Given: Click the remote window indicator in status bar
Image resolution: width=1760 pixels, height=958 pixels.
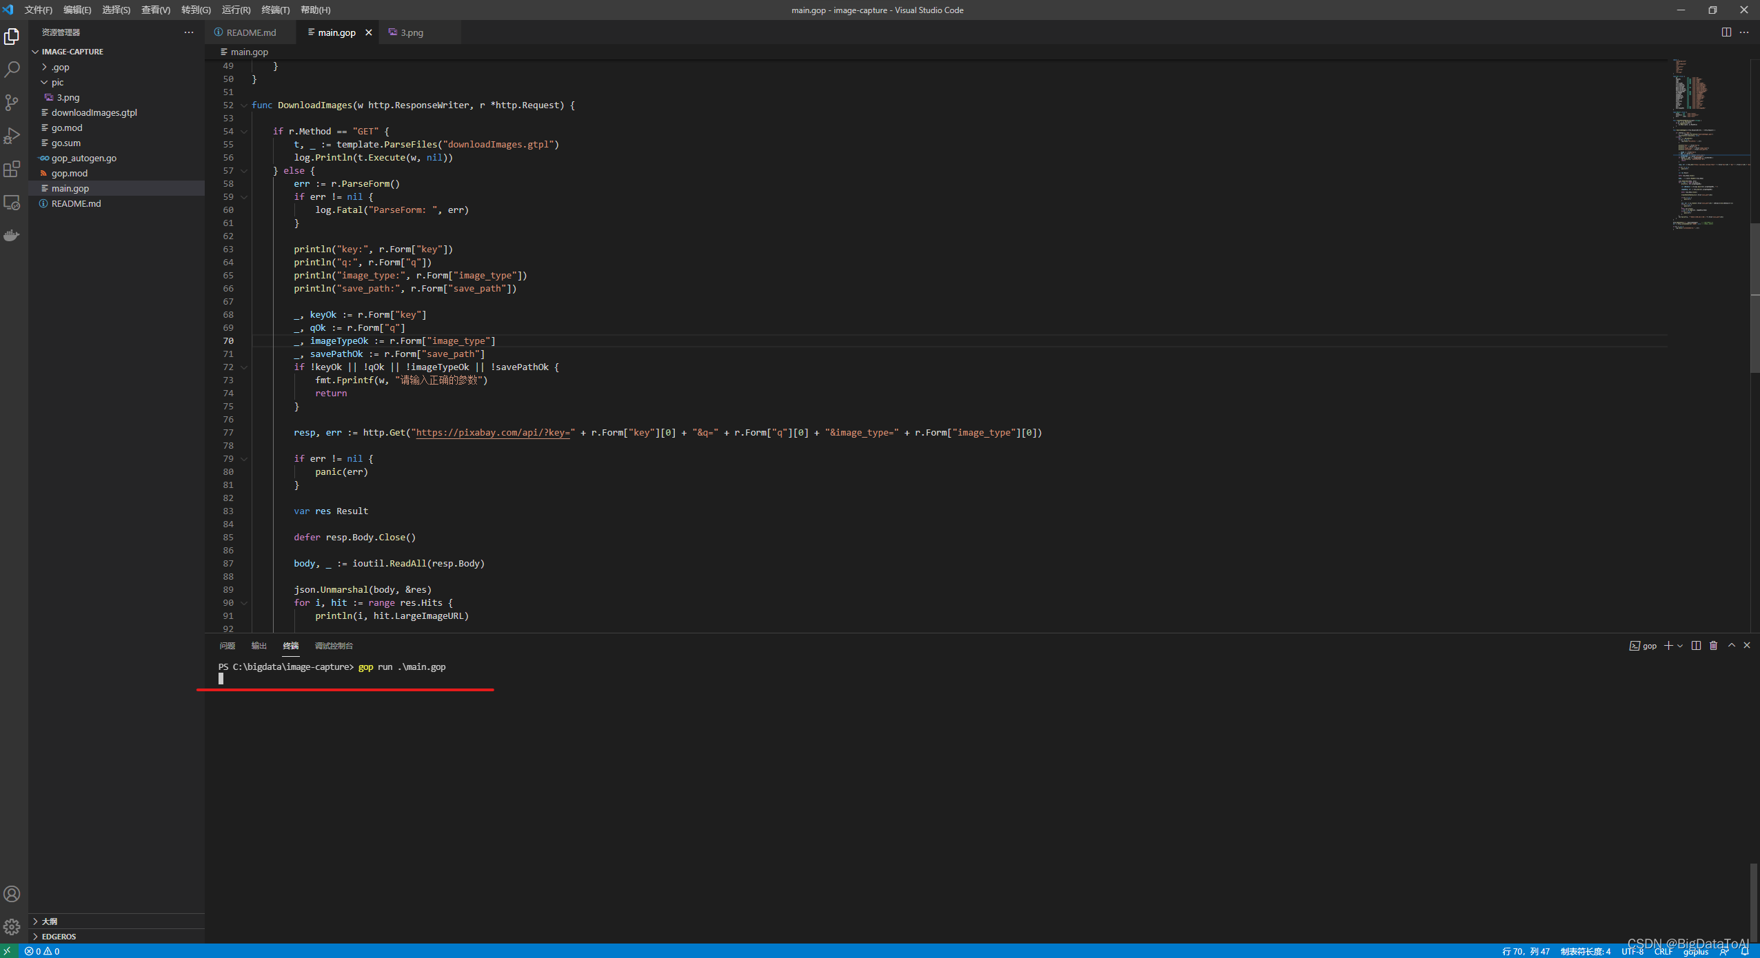Looking at the screenshot, I should click(x=8, y=951).
